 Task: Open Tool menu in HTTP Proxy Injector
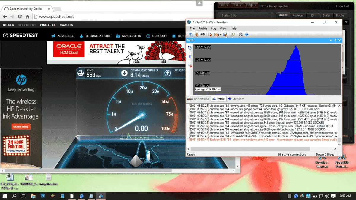coord(236,5)
